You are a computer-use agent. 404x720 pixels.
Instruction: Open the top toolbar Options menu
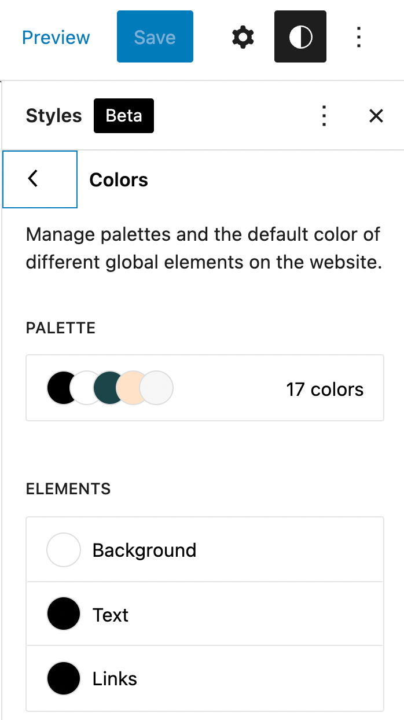(x=359, y=38)
